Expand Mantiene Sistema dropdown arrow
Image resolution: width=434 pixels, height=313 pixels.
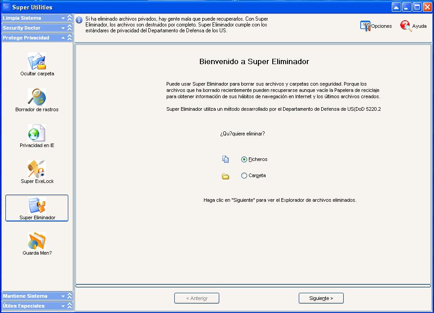click(x=63, y=296)
